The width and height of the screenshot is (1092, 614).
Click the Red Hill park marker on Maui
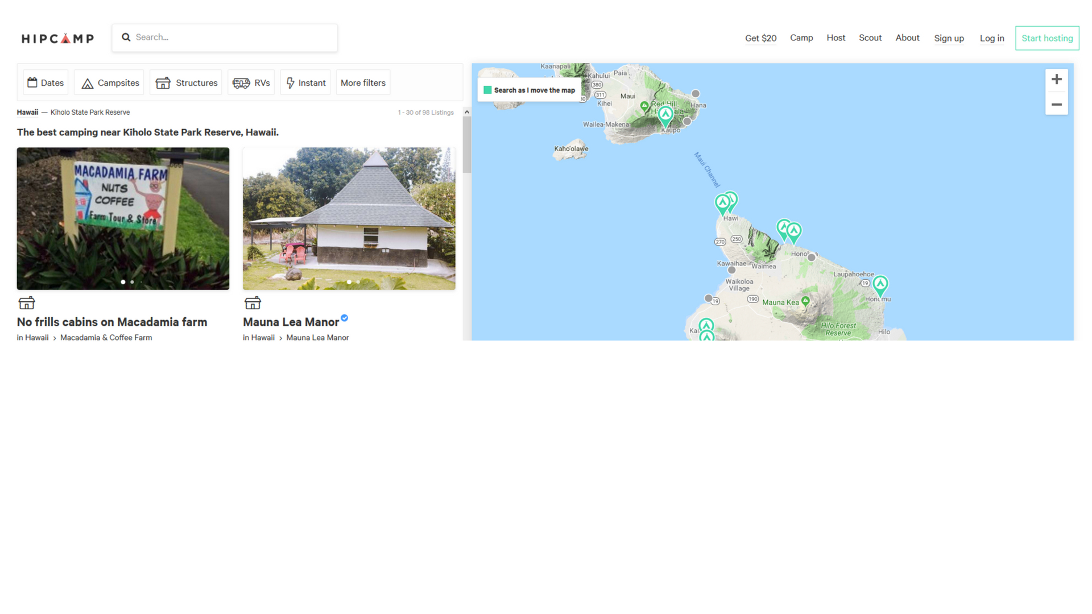(644, 106)
